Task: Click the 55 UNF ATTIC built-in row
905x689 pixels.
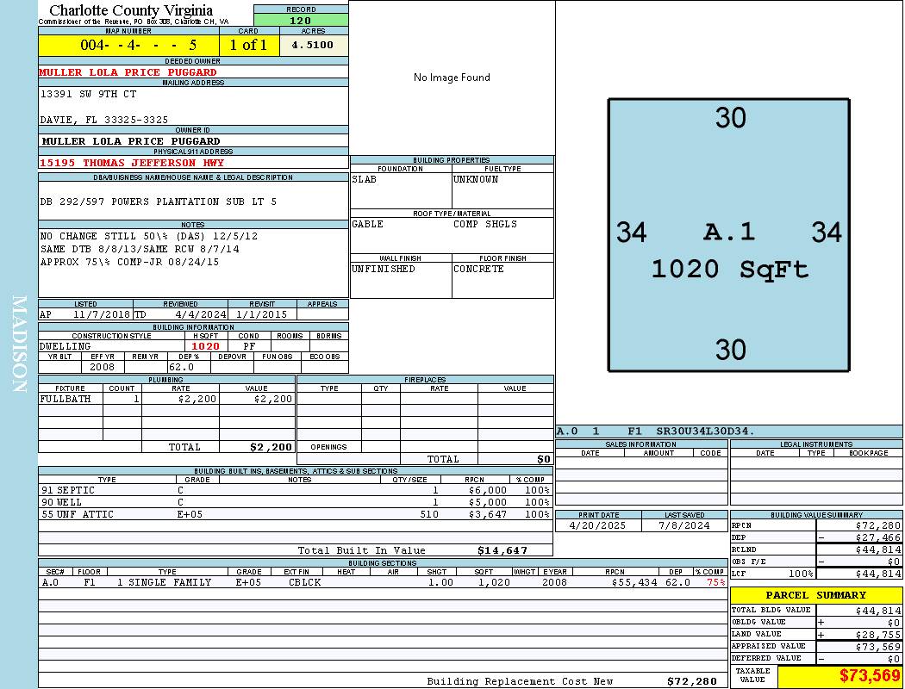Action: coord(295,515)
